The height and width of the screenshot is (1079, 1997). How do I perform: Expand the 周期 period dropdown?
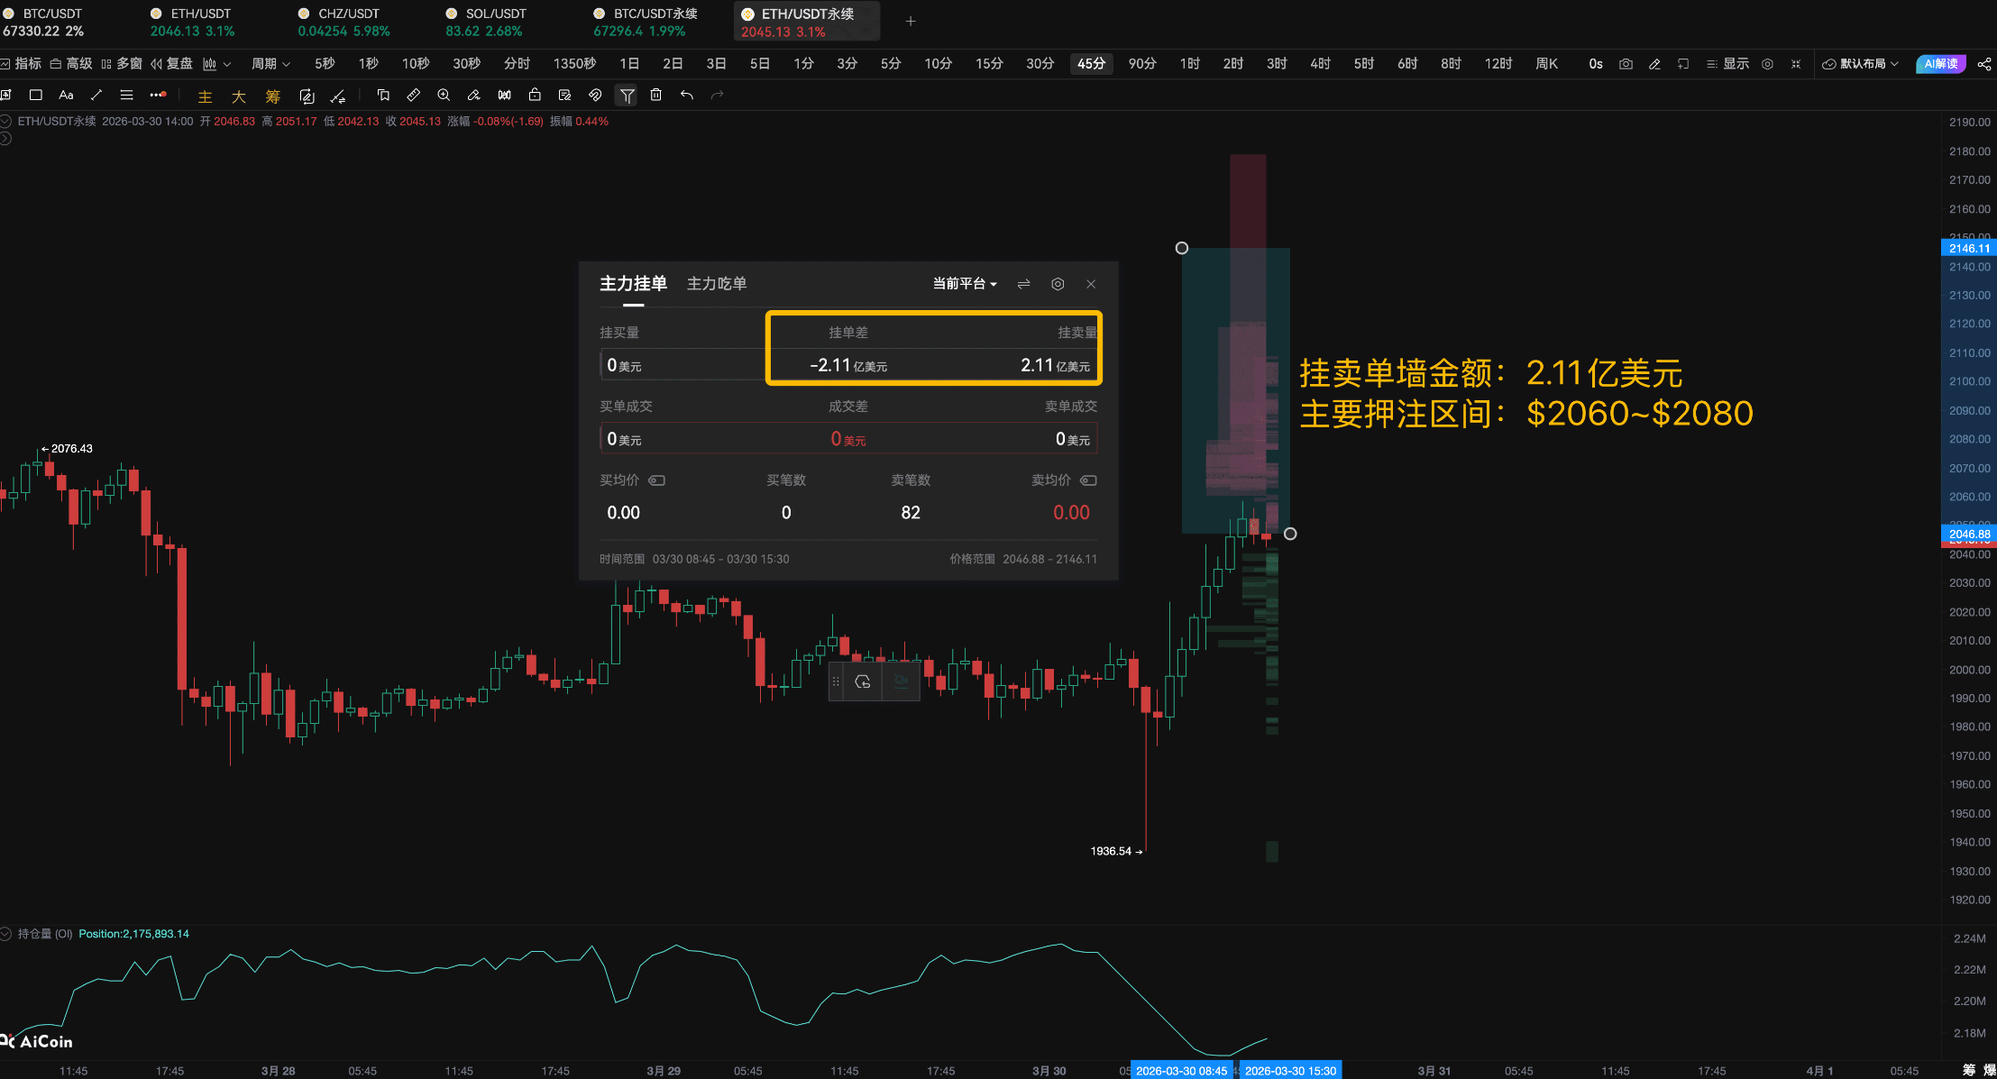270,64
